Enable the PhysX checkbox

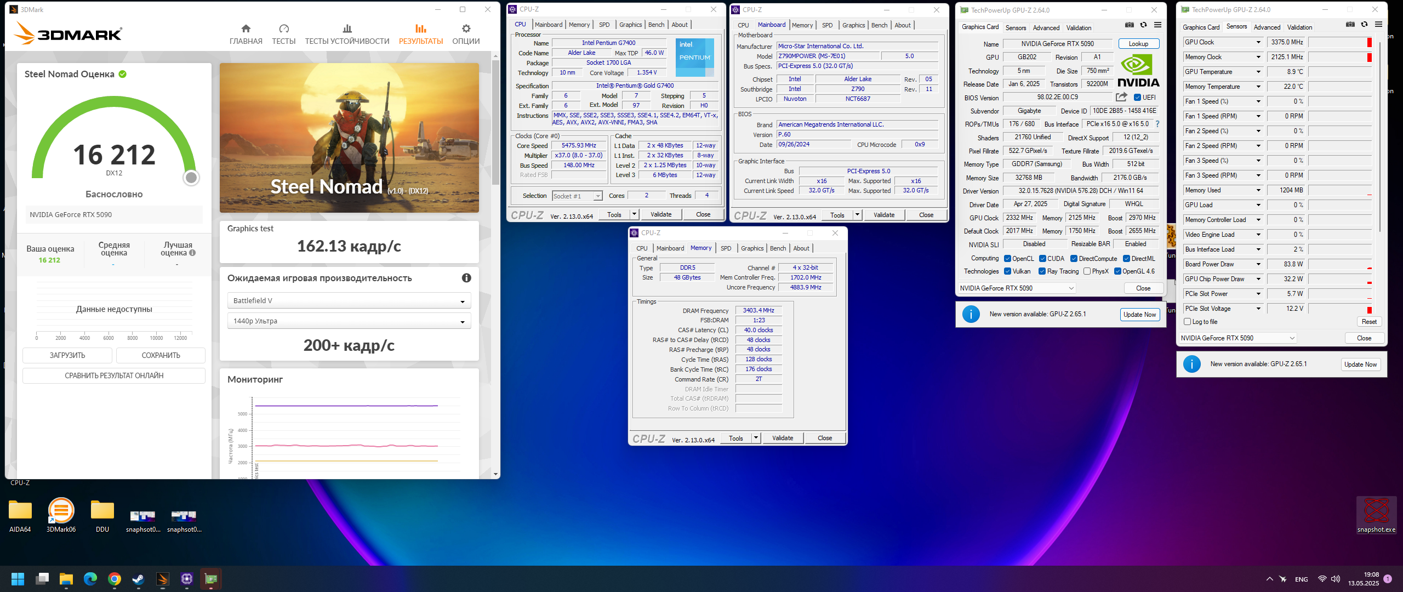pos(1087,271)
